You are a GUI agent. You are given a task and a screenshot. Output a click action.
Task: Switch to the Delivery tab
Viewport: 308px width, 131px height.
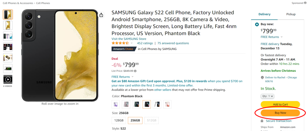coord(264,14)
